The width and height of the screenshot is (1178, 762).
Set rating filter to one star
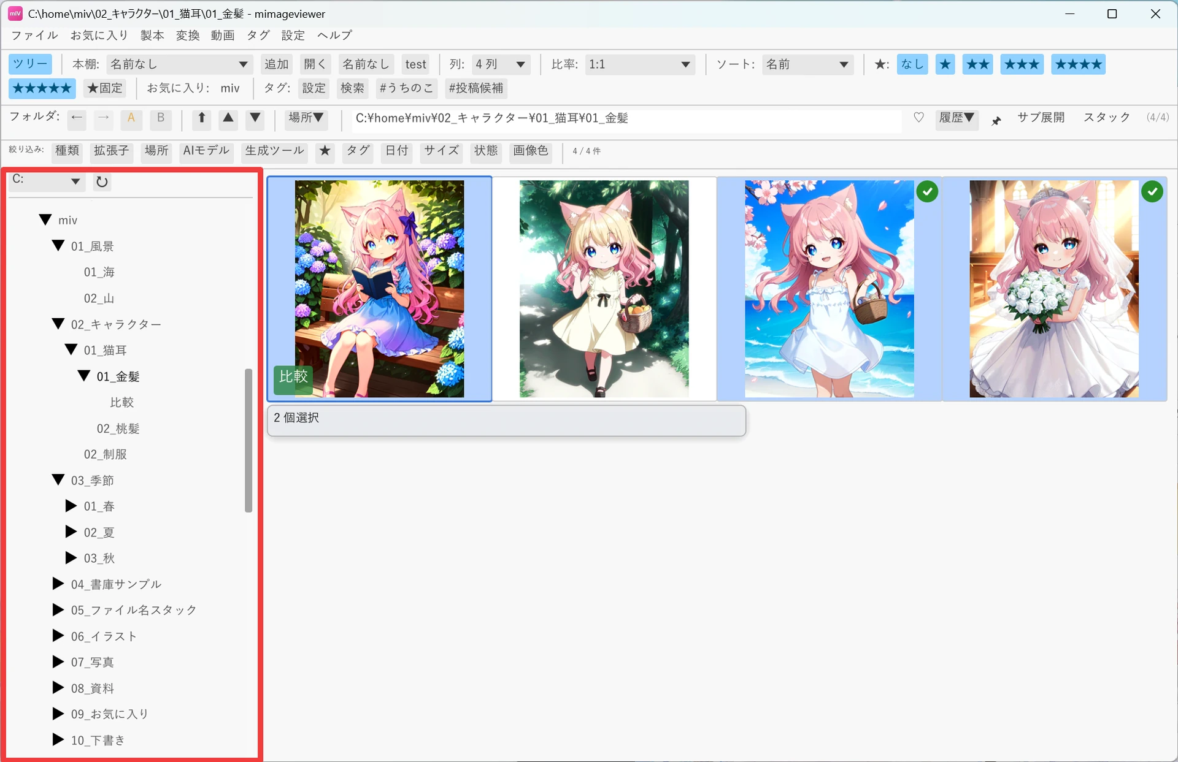[945, 64]
